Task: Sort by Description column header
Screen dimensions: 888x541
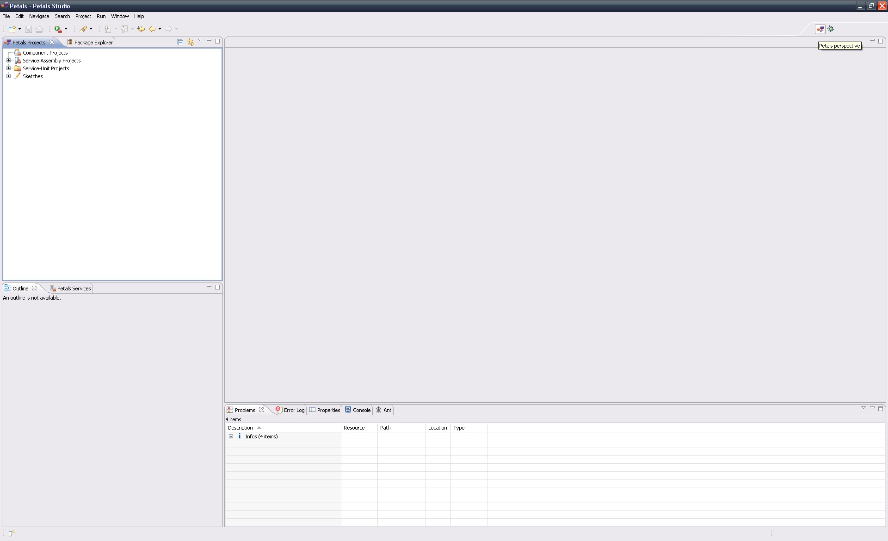Action: coord(240,428)
